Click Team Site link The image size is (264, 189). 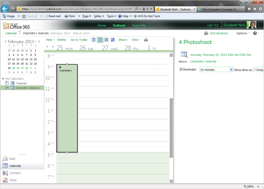click(139, 25)
